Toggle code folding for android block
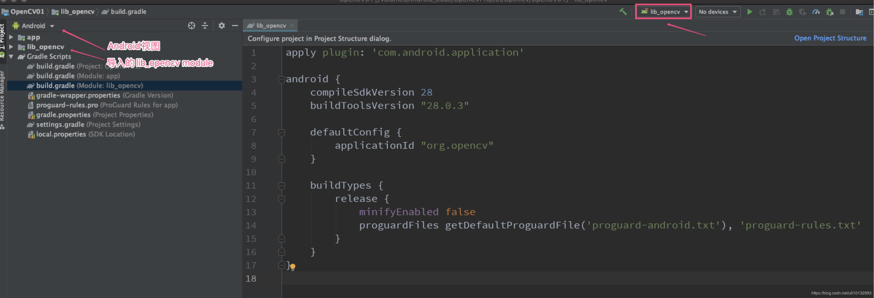Viewport: 874px width, 298px height. click(x=281, y=79)
